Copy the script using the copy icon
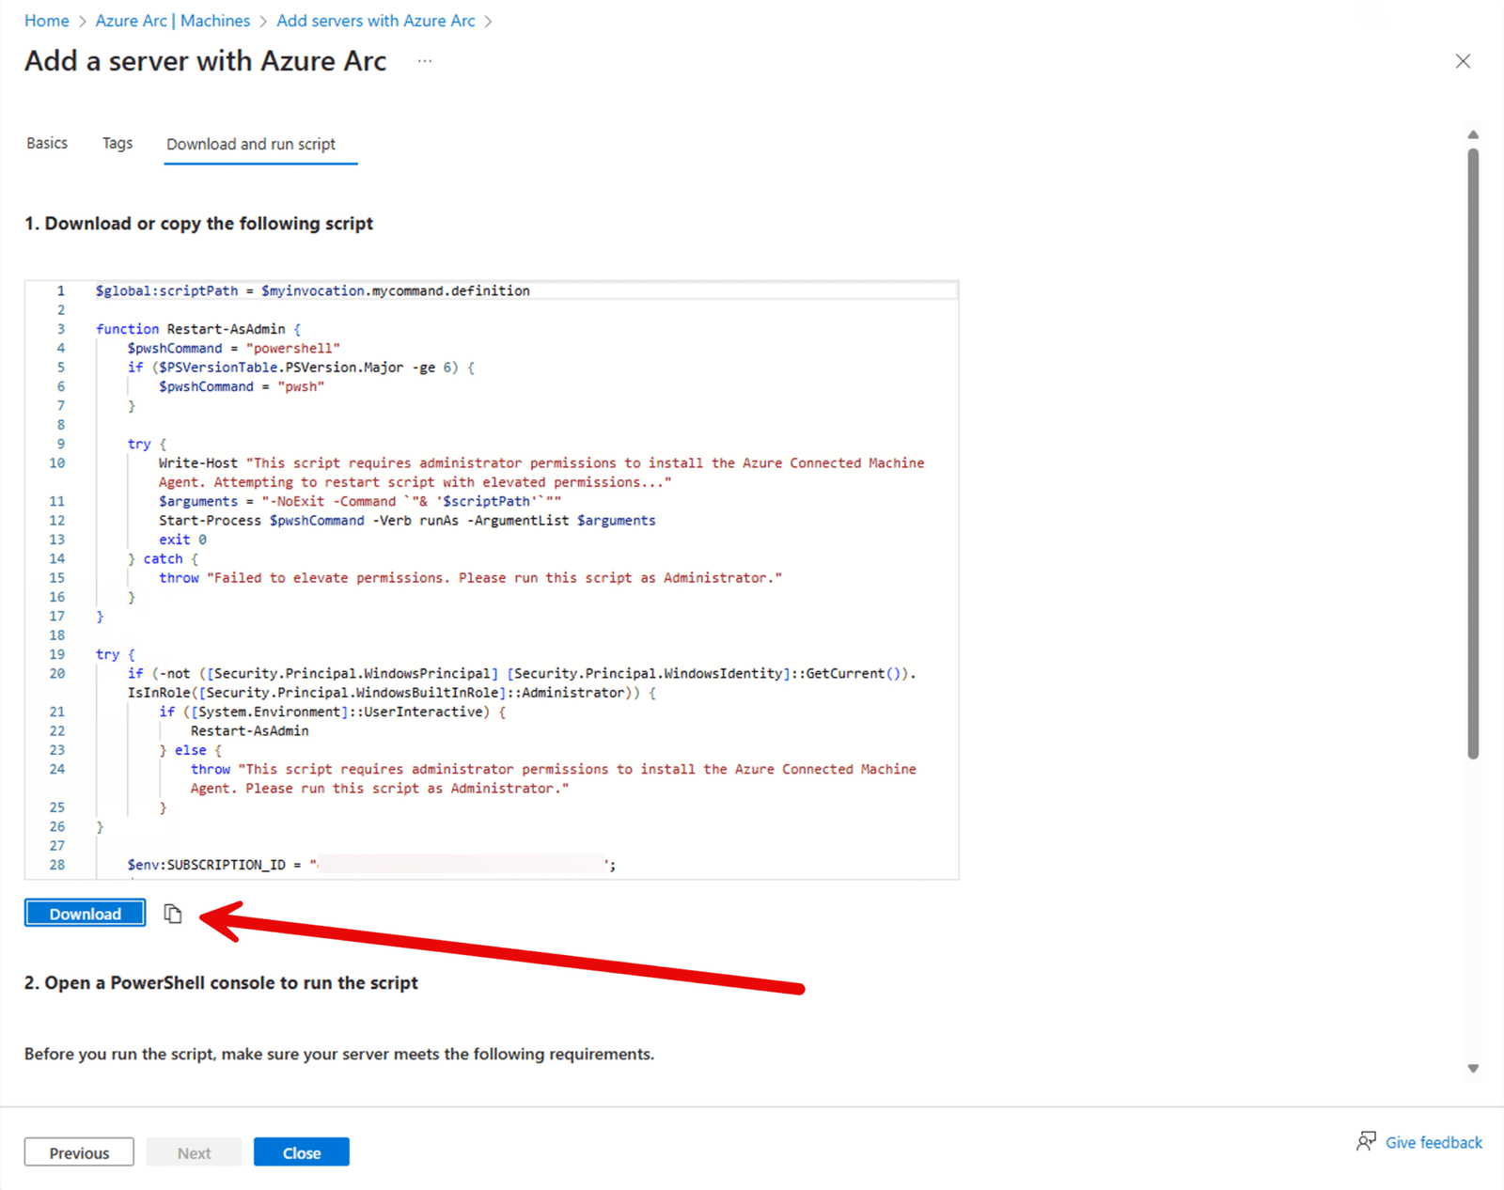Image resolution: width=1504 pixels, height=1190 pixels. point(173,913)
